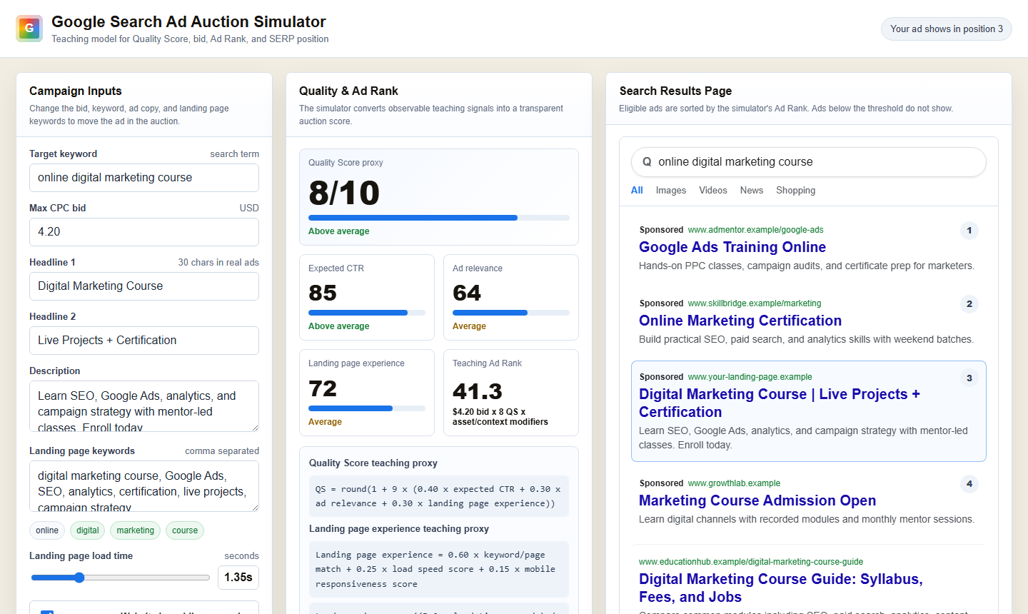This screenshot has width=1028, height=614.
Task: Select the All results tab
Action: click(x=637, y=191)
